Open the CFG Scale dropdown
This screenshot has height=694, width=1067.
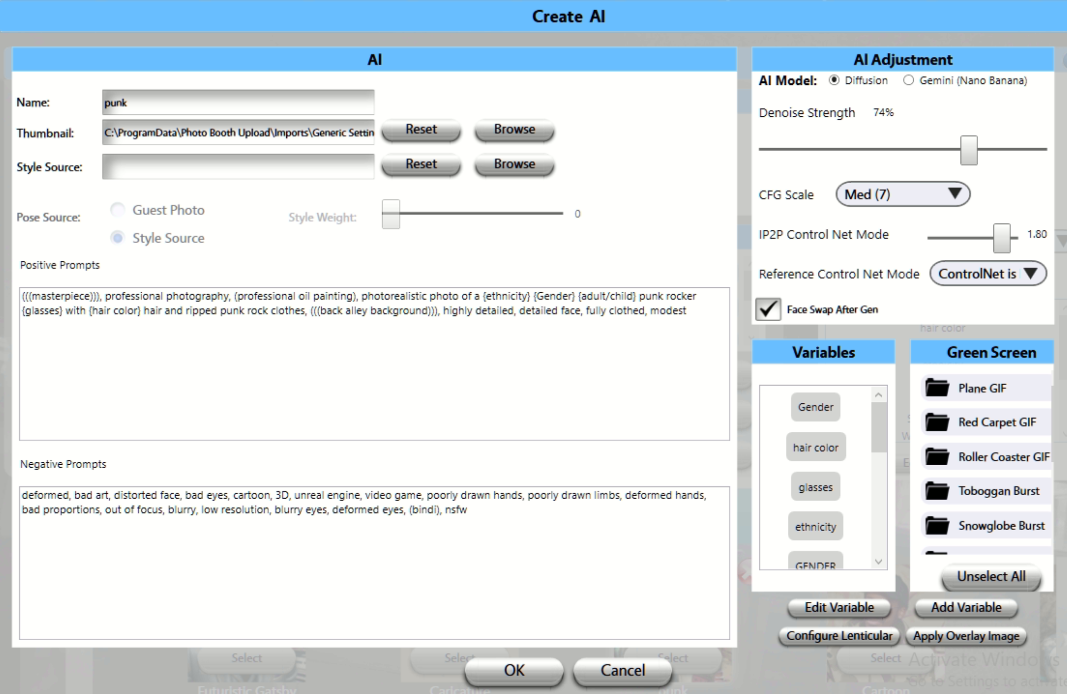(x=902, y=194)
